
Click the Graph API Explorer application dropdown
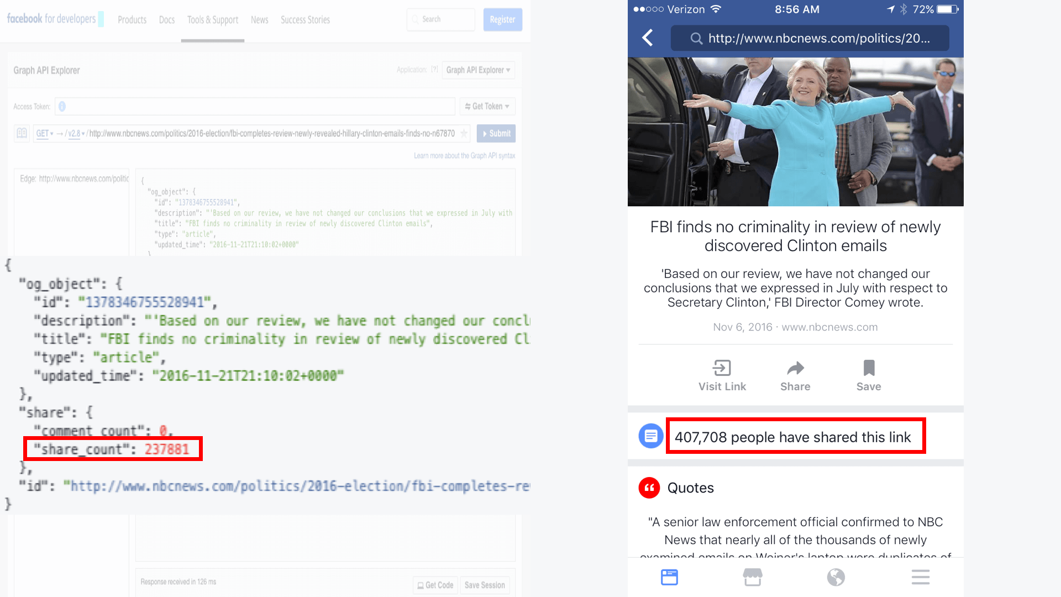click(x=477, y=69)
